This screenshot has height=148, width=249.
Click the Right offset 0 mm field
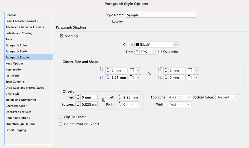click(x=130, y=104)
